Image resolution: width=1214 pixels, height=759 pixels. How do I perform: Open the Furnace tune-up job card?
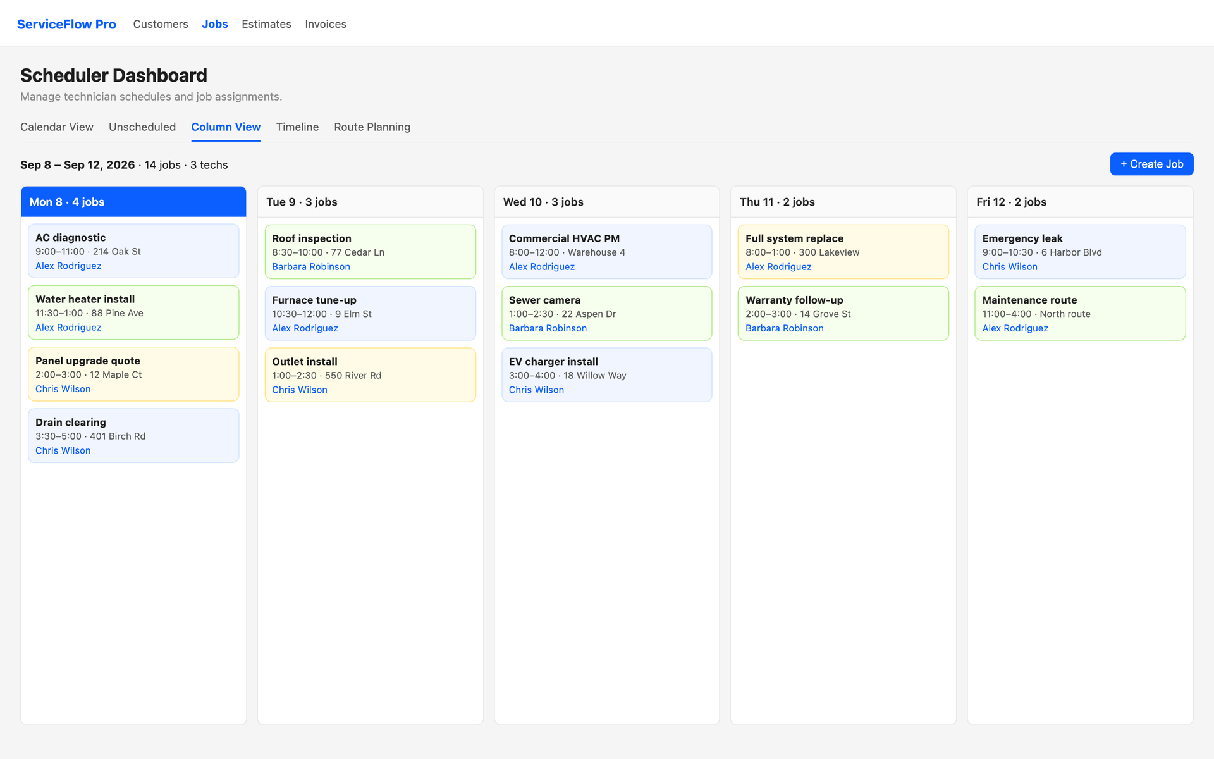tap(371, 313)
